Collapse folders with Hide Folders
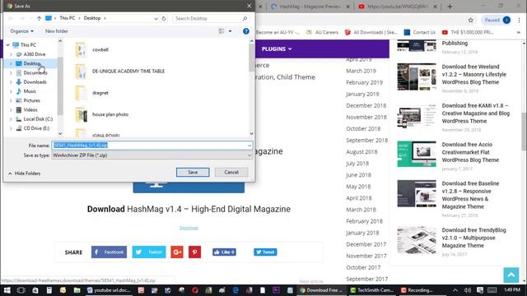This screenshot has height=296, width=527. tap(24, 173)
